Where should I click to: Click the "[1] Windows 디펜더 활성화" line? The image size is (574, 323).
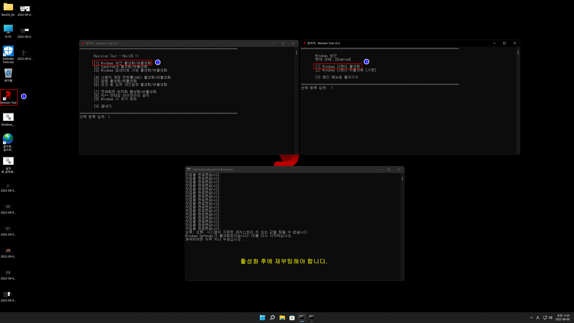(x=338, y=66)
